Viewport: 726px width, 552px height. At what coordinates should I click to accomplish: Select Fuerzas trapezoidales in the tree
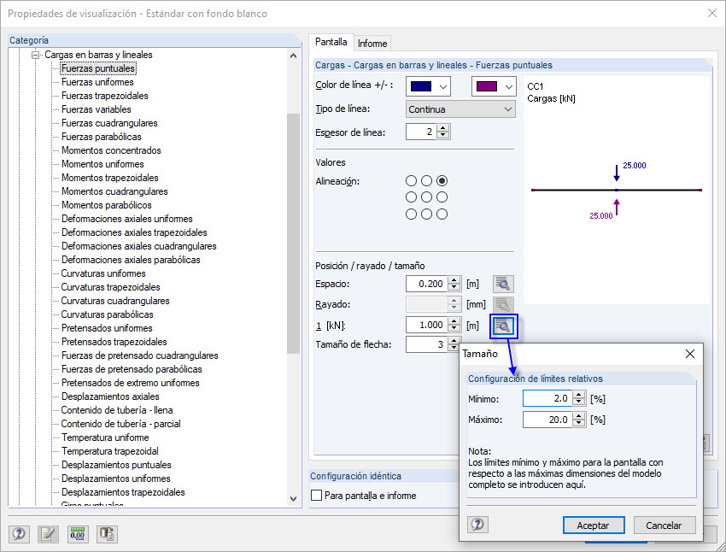click(x=105, y=96)
